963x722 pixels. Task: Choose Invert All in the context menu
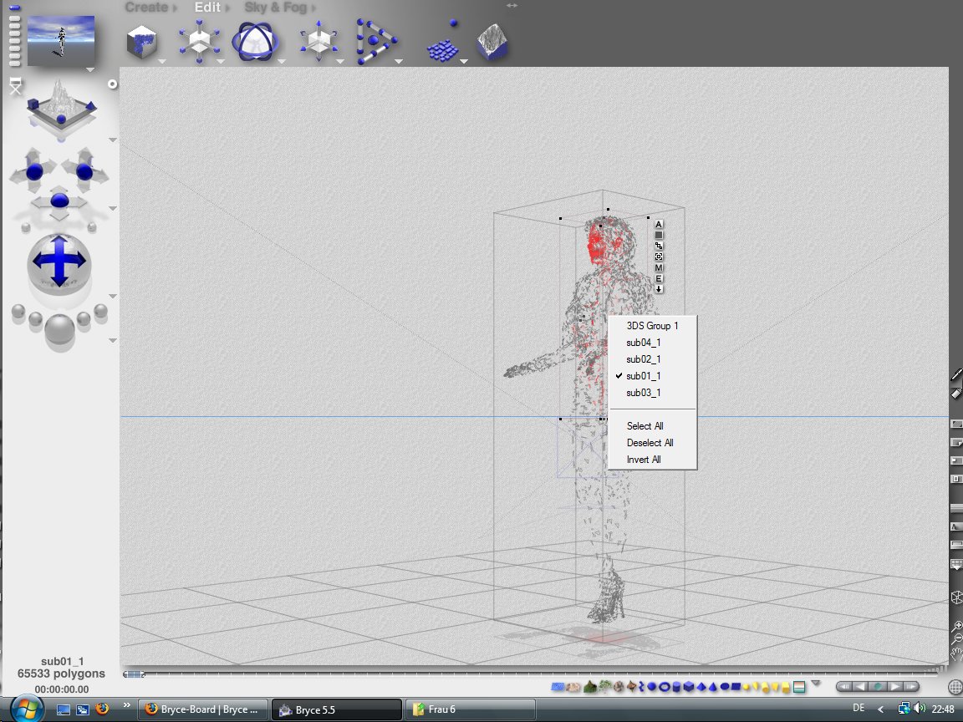[652, 460]
